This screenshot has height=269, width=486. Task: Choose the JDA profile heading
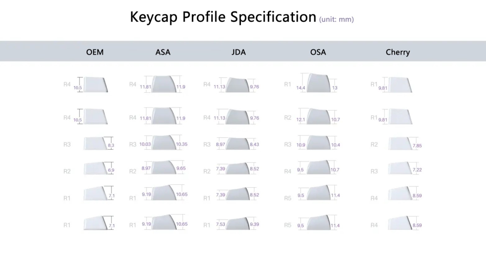[238, 52]
